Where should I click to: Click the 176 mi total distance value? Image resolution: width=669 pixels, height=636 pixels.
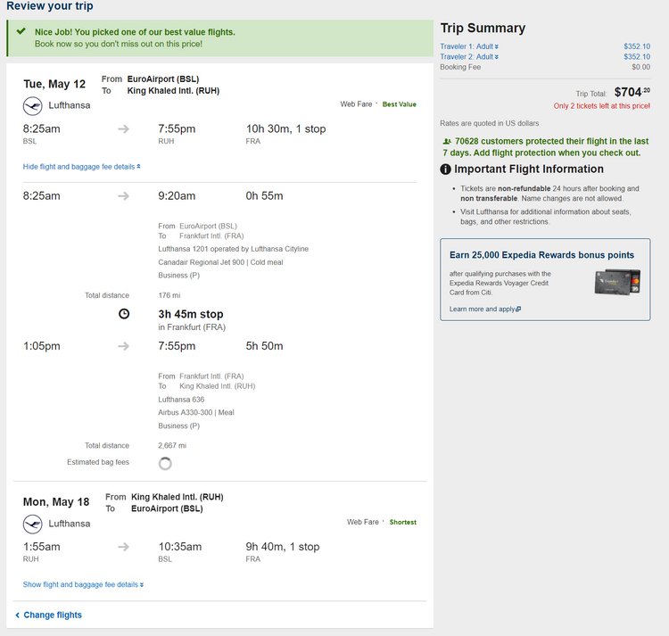(x=169, y=295)
